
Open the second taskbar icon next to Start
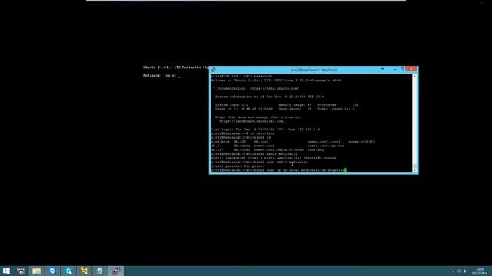[21, 271]
